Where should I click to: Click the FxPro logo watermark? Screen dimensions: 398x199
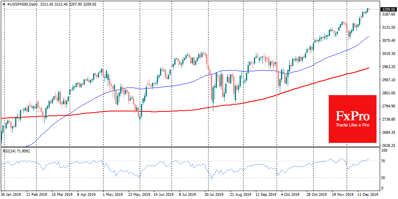[352, 116]
